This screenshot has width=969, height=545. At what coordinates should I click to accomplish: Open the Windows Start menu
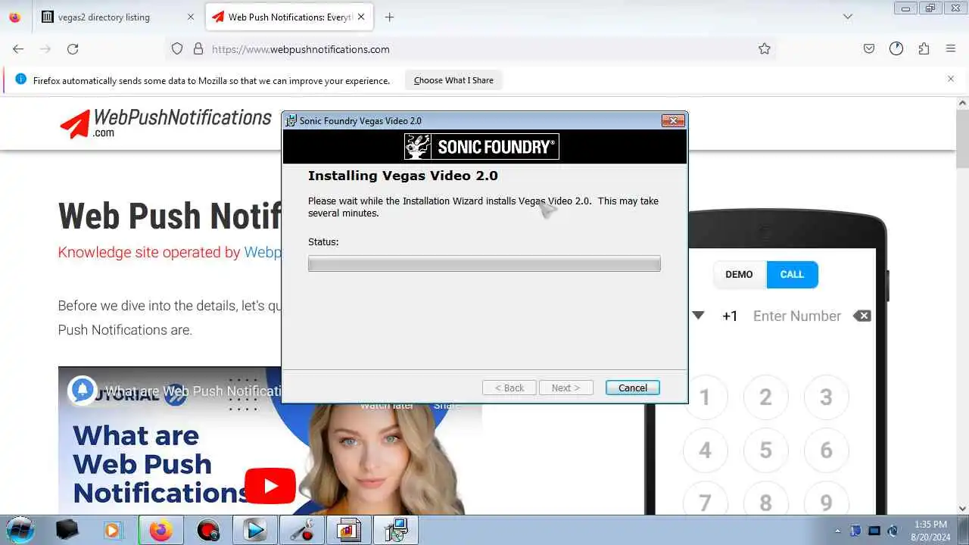(20, 530)
